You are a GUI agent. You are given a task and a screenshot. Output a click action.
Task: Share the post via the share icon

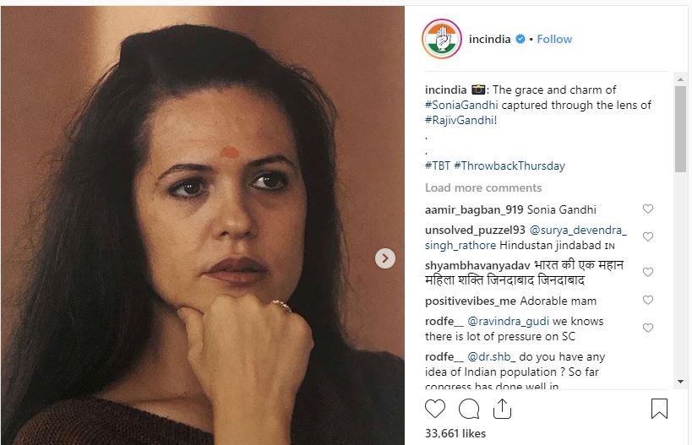pyautogui.click(x=502, y=410)
